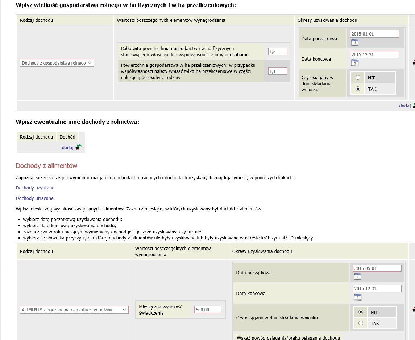415x340 pixels.
Task: Click the physical hectares field with value 1,2
Action: pyautogui.click(x=278, y=52)
